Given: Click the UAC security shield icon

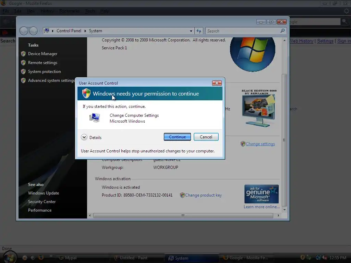Looking at the screenshot, I should click(86, 93).
